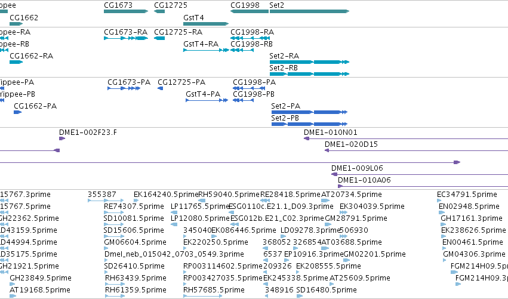Click EST EK220250.5prime

[x=215, y=243]
